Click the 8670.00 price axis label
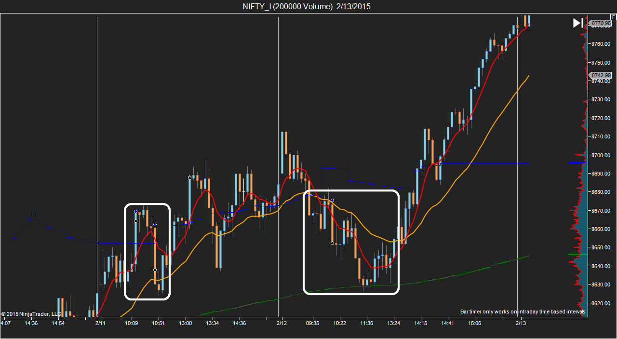The image size is (617, 339). [x=601, y=211]
